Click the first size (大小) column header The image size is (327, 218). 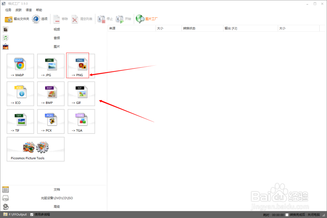168,28
